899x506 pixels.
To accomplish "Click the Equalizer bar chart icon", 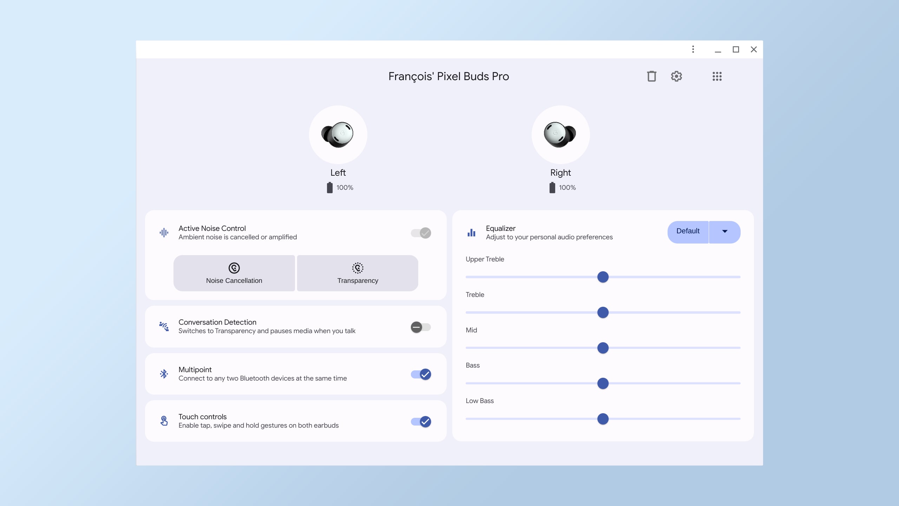I will [472, 232].
